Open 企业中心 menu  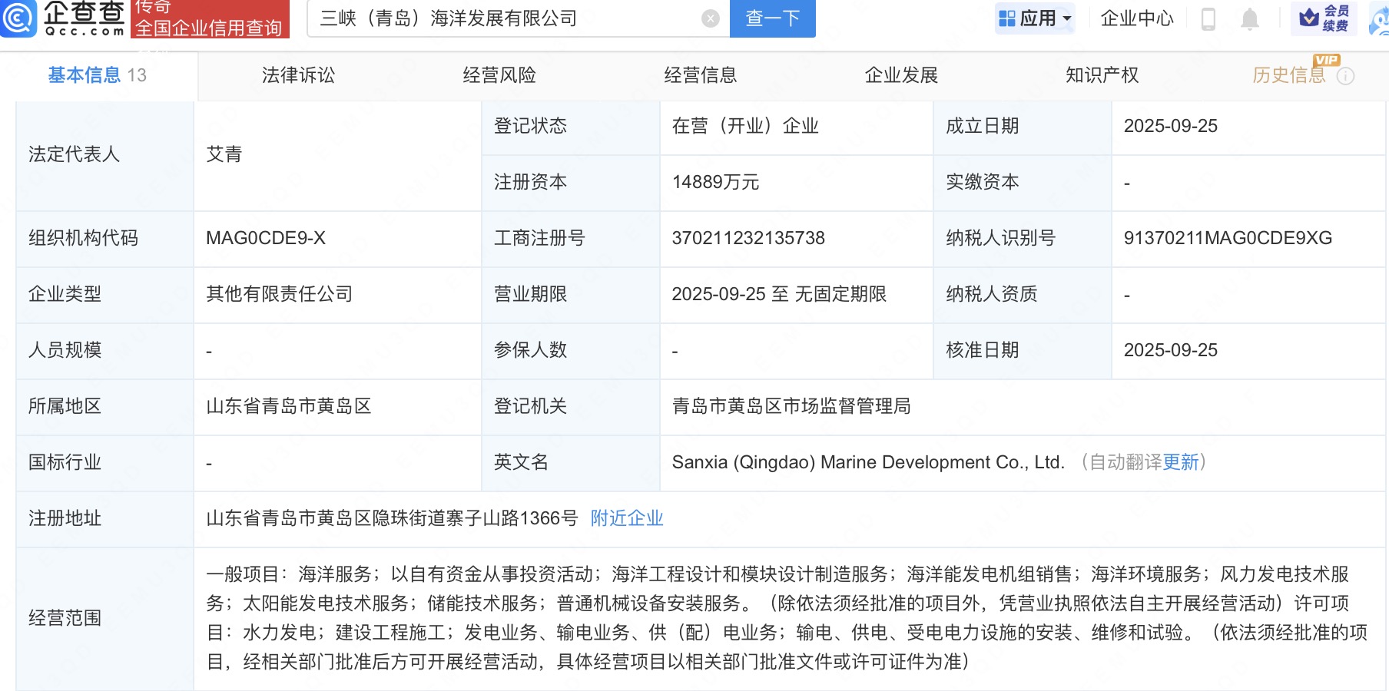point(1137,18)
